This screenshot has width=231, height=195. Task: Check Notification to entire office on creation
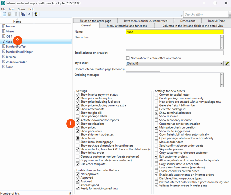coord(128,58)
